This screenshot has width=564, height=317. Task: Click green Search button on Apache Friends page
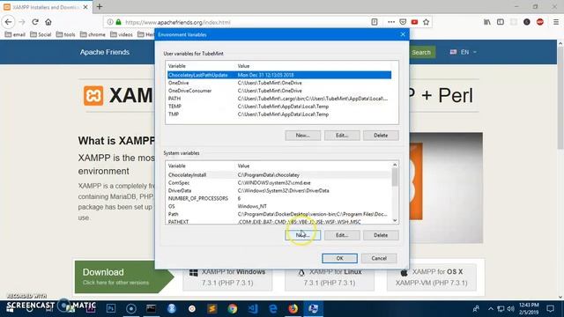[x=421, y=53]
